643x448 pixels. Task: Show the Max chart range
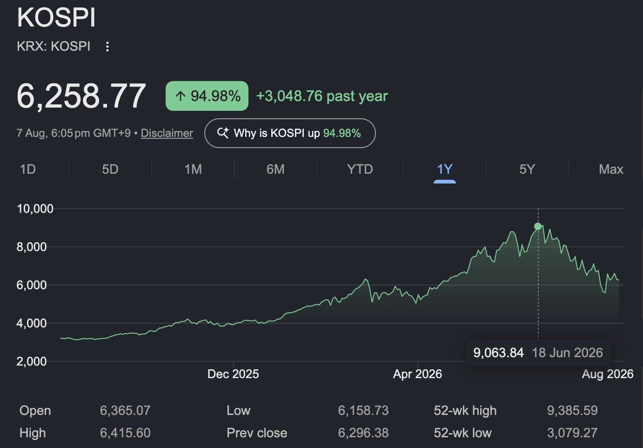point(611,169)
